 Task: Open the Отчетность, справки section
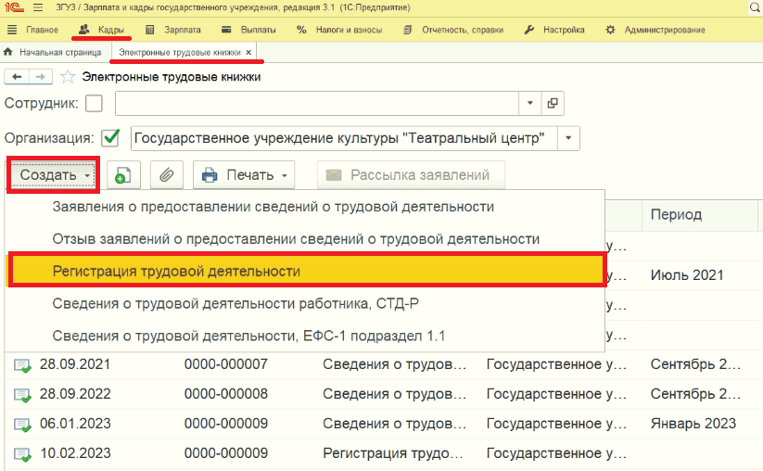pyautogui.click(x=453, y=30)
